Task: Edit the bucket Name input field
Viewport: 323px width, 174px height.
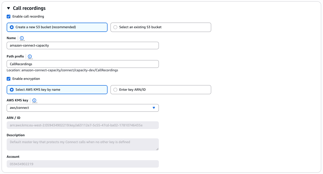Action: [83, 45]
